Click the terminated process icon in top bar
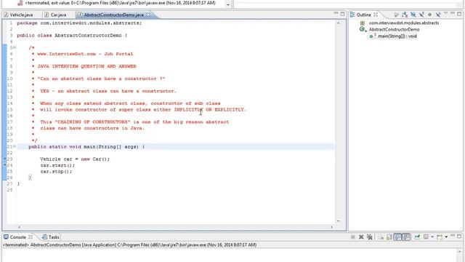 pos(20,3)
